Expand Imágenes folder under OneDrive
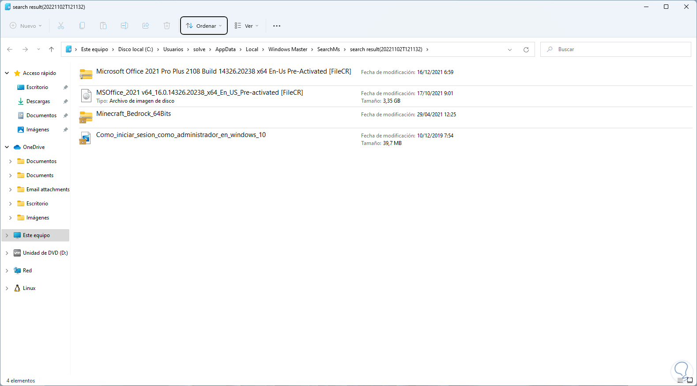The image size is (697, 386). pyautogui.click(x=11, y=218)
